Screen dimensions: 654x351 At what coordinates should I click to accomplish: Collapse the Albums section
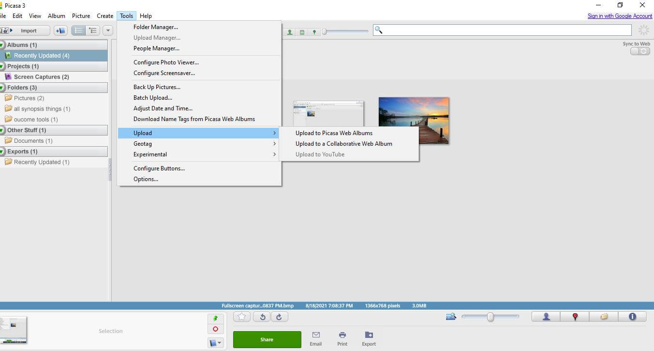tap(2, 45)
